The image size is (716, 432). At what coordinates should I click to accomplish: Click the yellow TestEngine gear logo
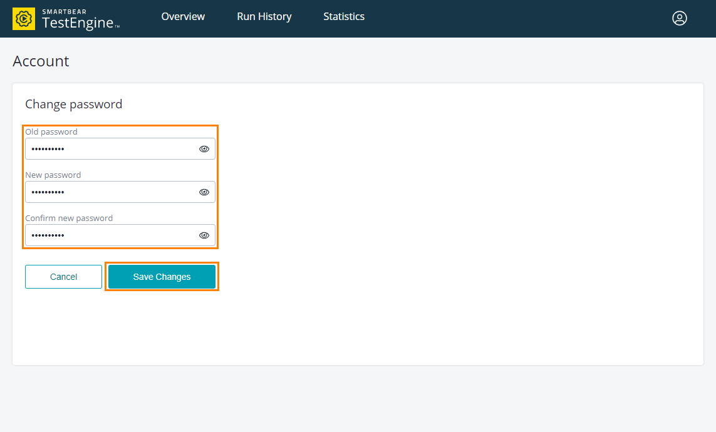(x=24, y=19)
